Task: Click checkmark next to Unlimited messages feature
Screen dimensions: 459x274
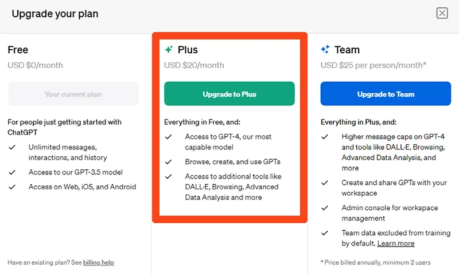Action: pos(12,148)
